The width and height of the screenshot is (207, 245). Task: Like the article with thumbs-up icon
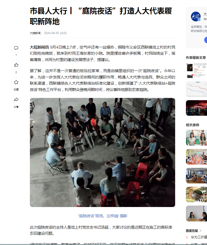pyautogui.click(x=16, y=65)
